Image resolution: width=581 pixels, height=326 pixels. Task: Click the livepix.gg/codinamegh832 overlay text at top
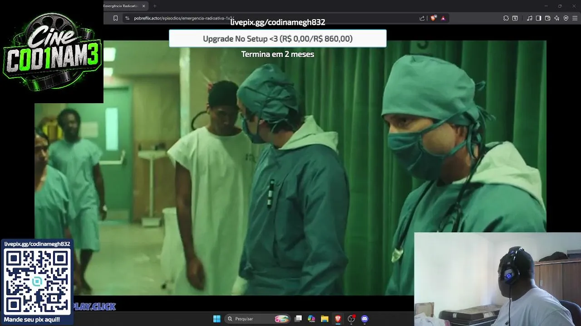[278, 22]
